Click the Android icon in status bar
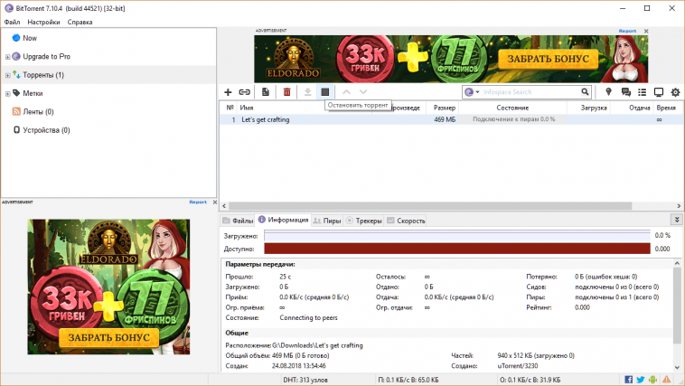The image size is (685, 386). [652, 380]
